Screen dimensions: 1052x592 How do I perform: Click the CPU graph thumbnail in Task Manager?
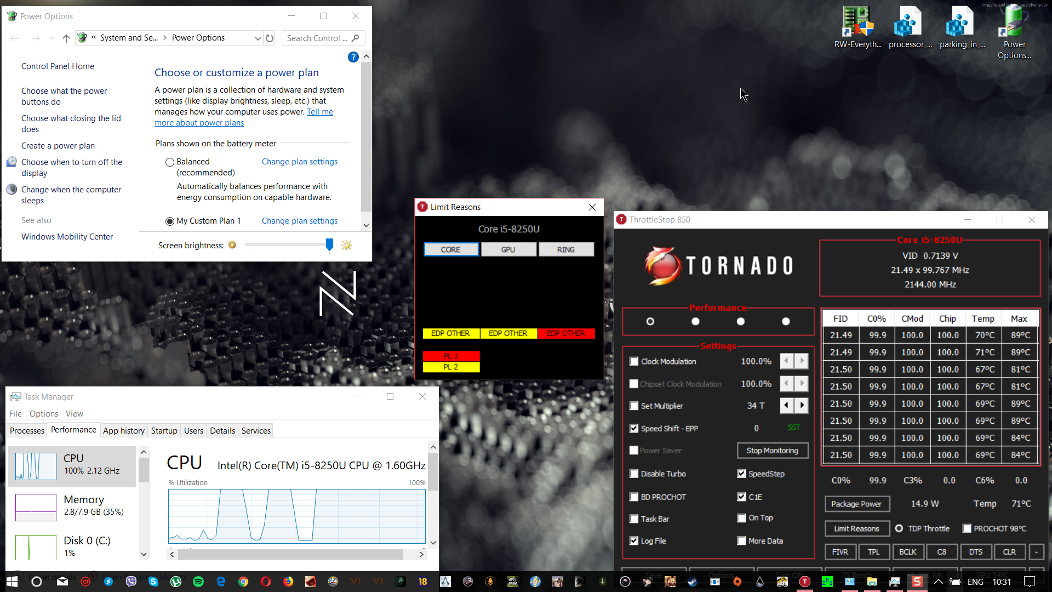[36, 466]
